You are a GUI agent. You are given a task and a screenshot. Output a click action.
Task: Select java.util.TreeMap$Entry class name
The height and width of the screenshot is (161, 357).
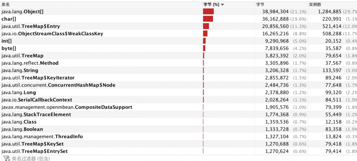[x=30, y=26]
